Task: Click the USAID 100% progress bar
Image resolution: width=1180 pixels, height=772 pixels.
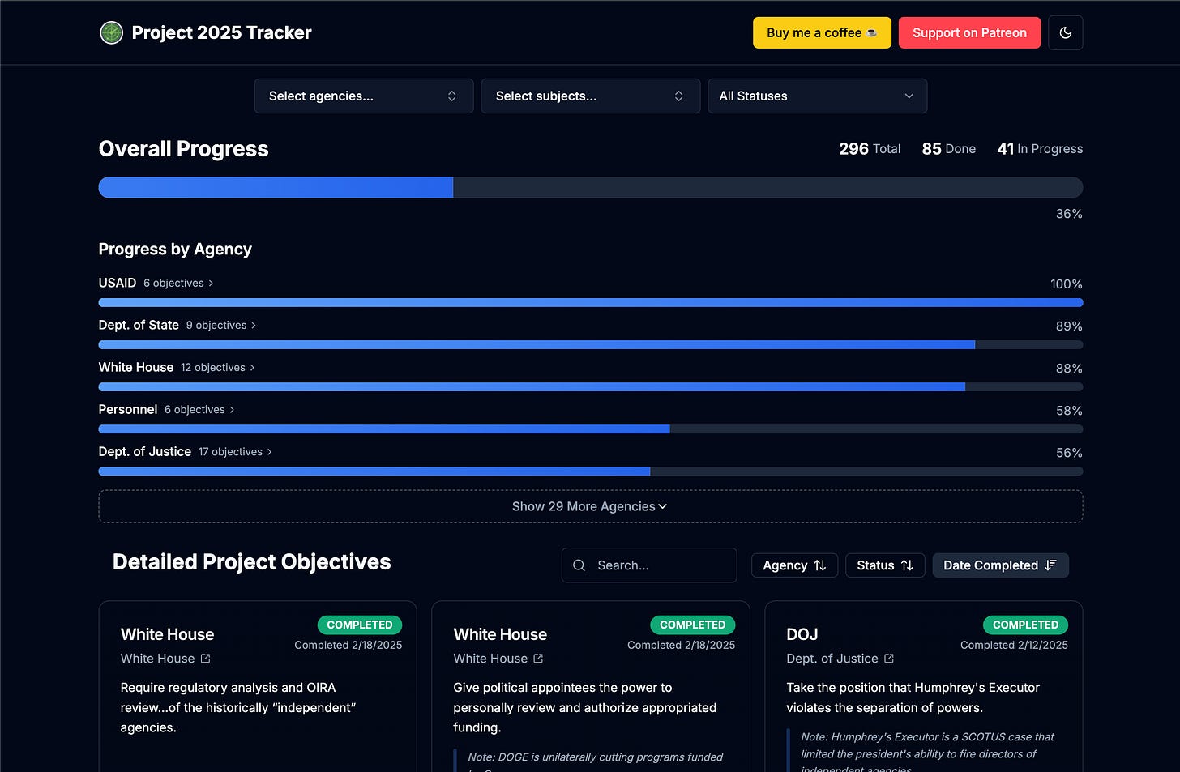Action: [x=591, y=303]
